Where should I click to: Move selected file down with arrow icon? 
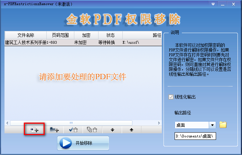(x=112, y=130)
